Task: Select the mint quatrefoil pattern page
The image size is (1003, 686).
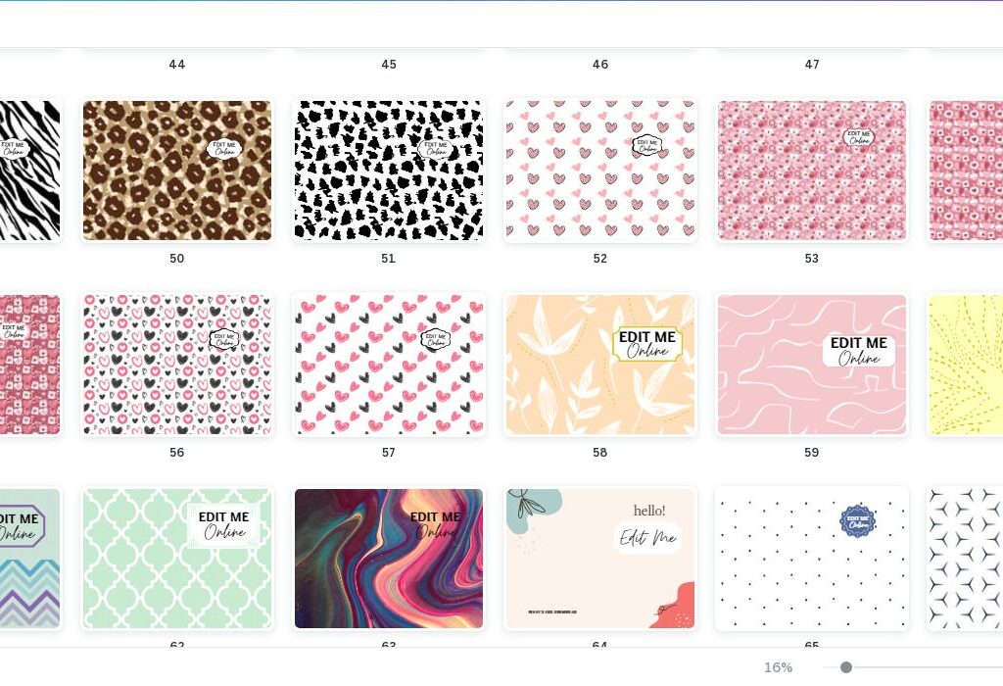Action: [x=177, y=559]
